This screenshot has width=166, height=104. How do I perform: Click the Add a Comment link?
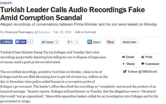click(x=85, y=32)
